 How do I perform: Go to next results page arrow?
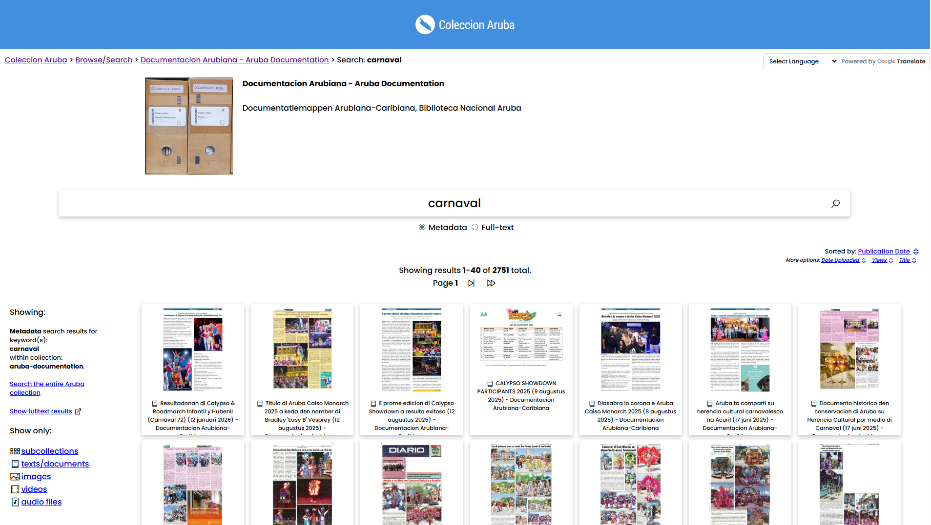(471, 283)
